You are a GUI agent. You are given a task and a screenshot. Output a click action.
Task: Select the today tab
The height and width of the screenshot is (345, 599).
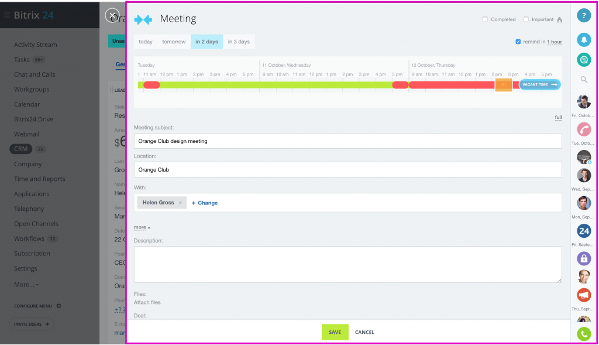[x=146, y=42]
